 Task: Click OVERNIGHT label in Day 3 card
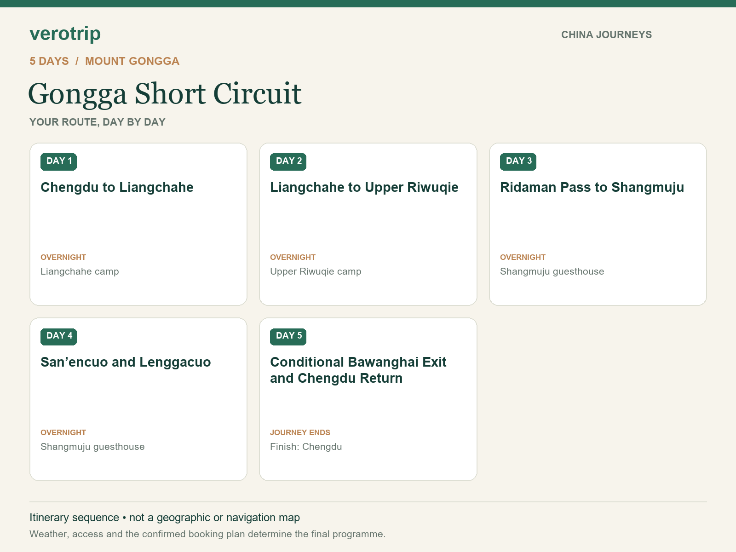523,257
